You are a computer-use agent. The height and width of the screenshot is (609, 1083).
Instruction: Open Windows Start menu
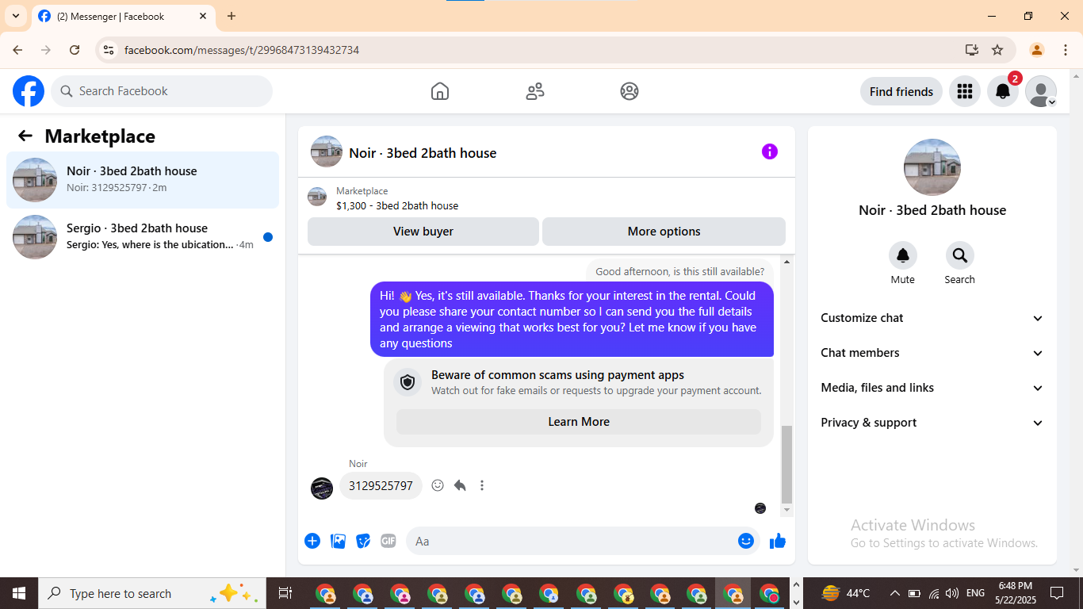[19, 593]
